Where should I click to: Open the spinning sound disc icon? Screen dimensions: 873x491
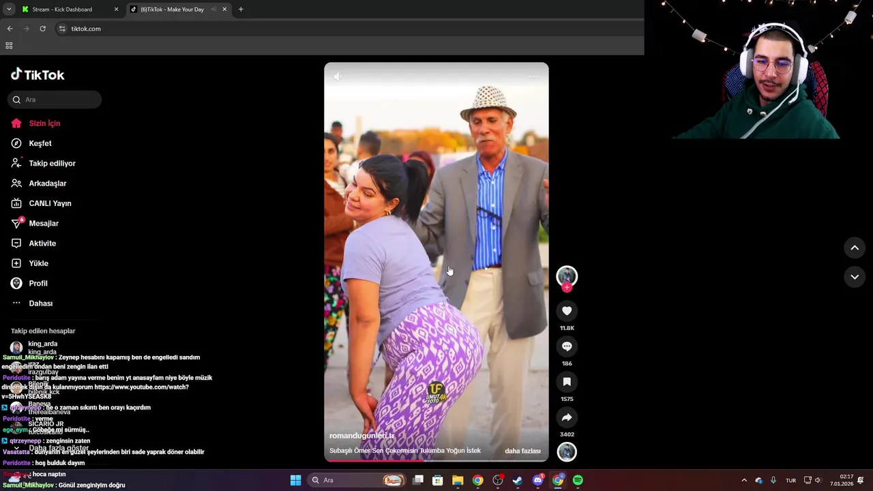567,451
